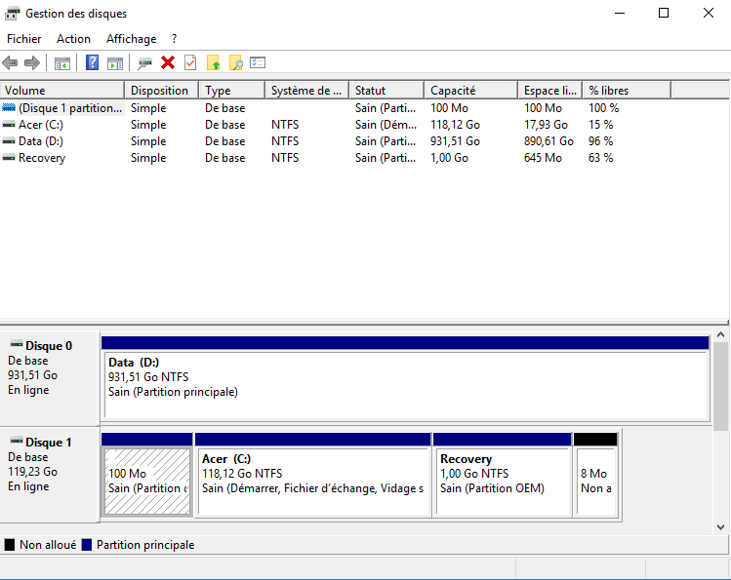Click the volume icon of Data (D:) row
Screen dimensions: 731x580
coord(9,141)
